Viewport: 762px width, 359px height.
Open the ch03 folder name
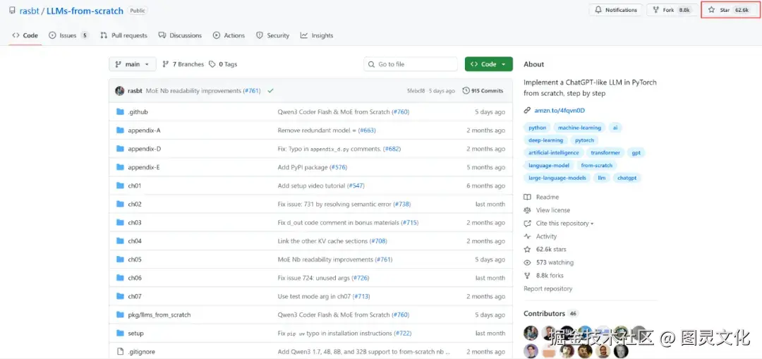coord(135,222)
